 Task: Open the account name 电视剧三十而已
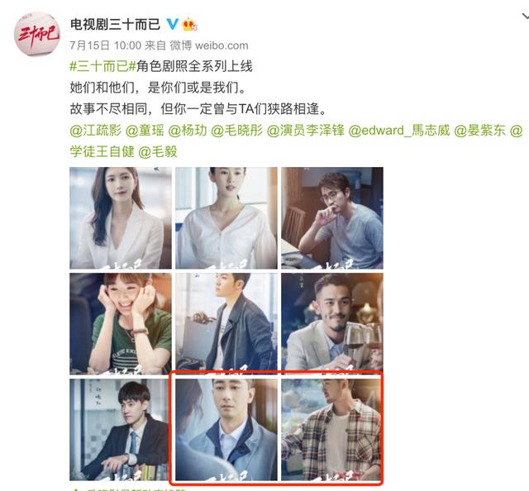point(115,24)
